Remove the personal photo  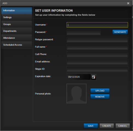click(100, 97)
